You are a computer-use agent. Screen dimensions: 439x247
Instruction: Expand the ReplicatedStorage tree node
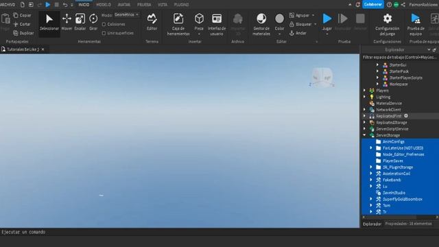point(364,122)
